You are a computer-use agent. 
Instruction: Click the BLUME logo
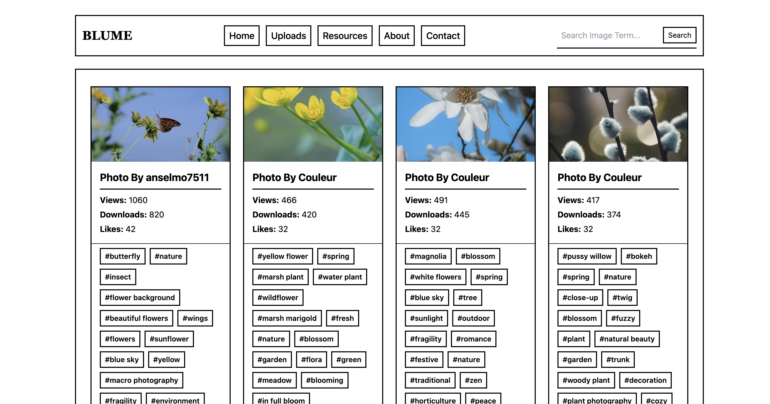pos(107,36)
